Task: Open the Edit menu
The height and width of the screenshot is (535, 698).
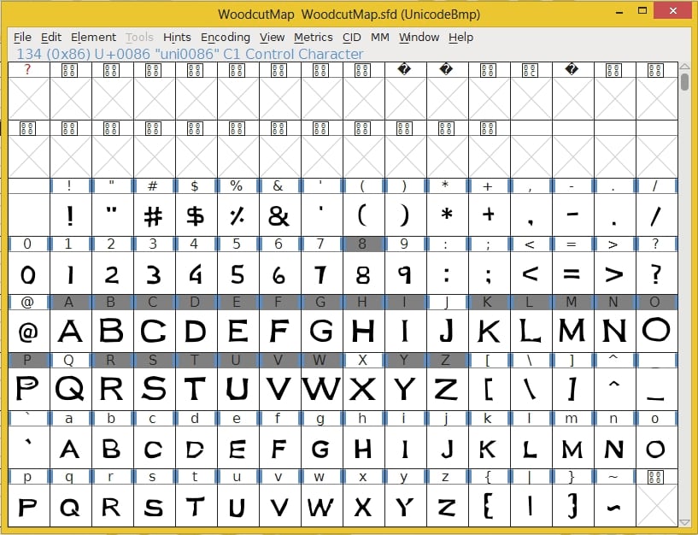Action: tap(50, 38)
